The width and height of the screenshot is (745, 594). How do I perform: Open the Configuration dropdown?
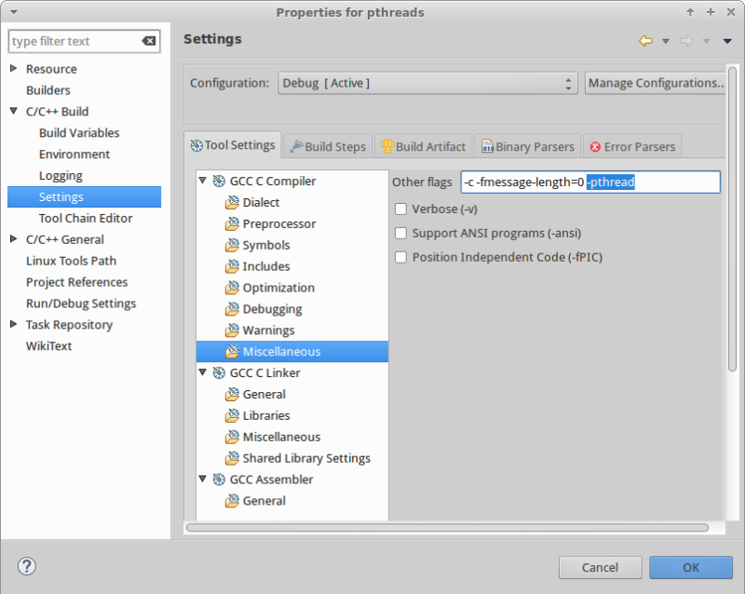(x=571, y=83)
